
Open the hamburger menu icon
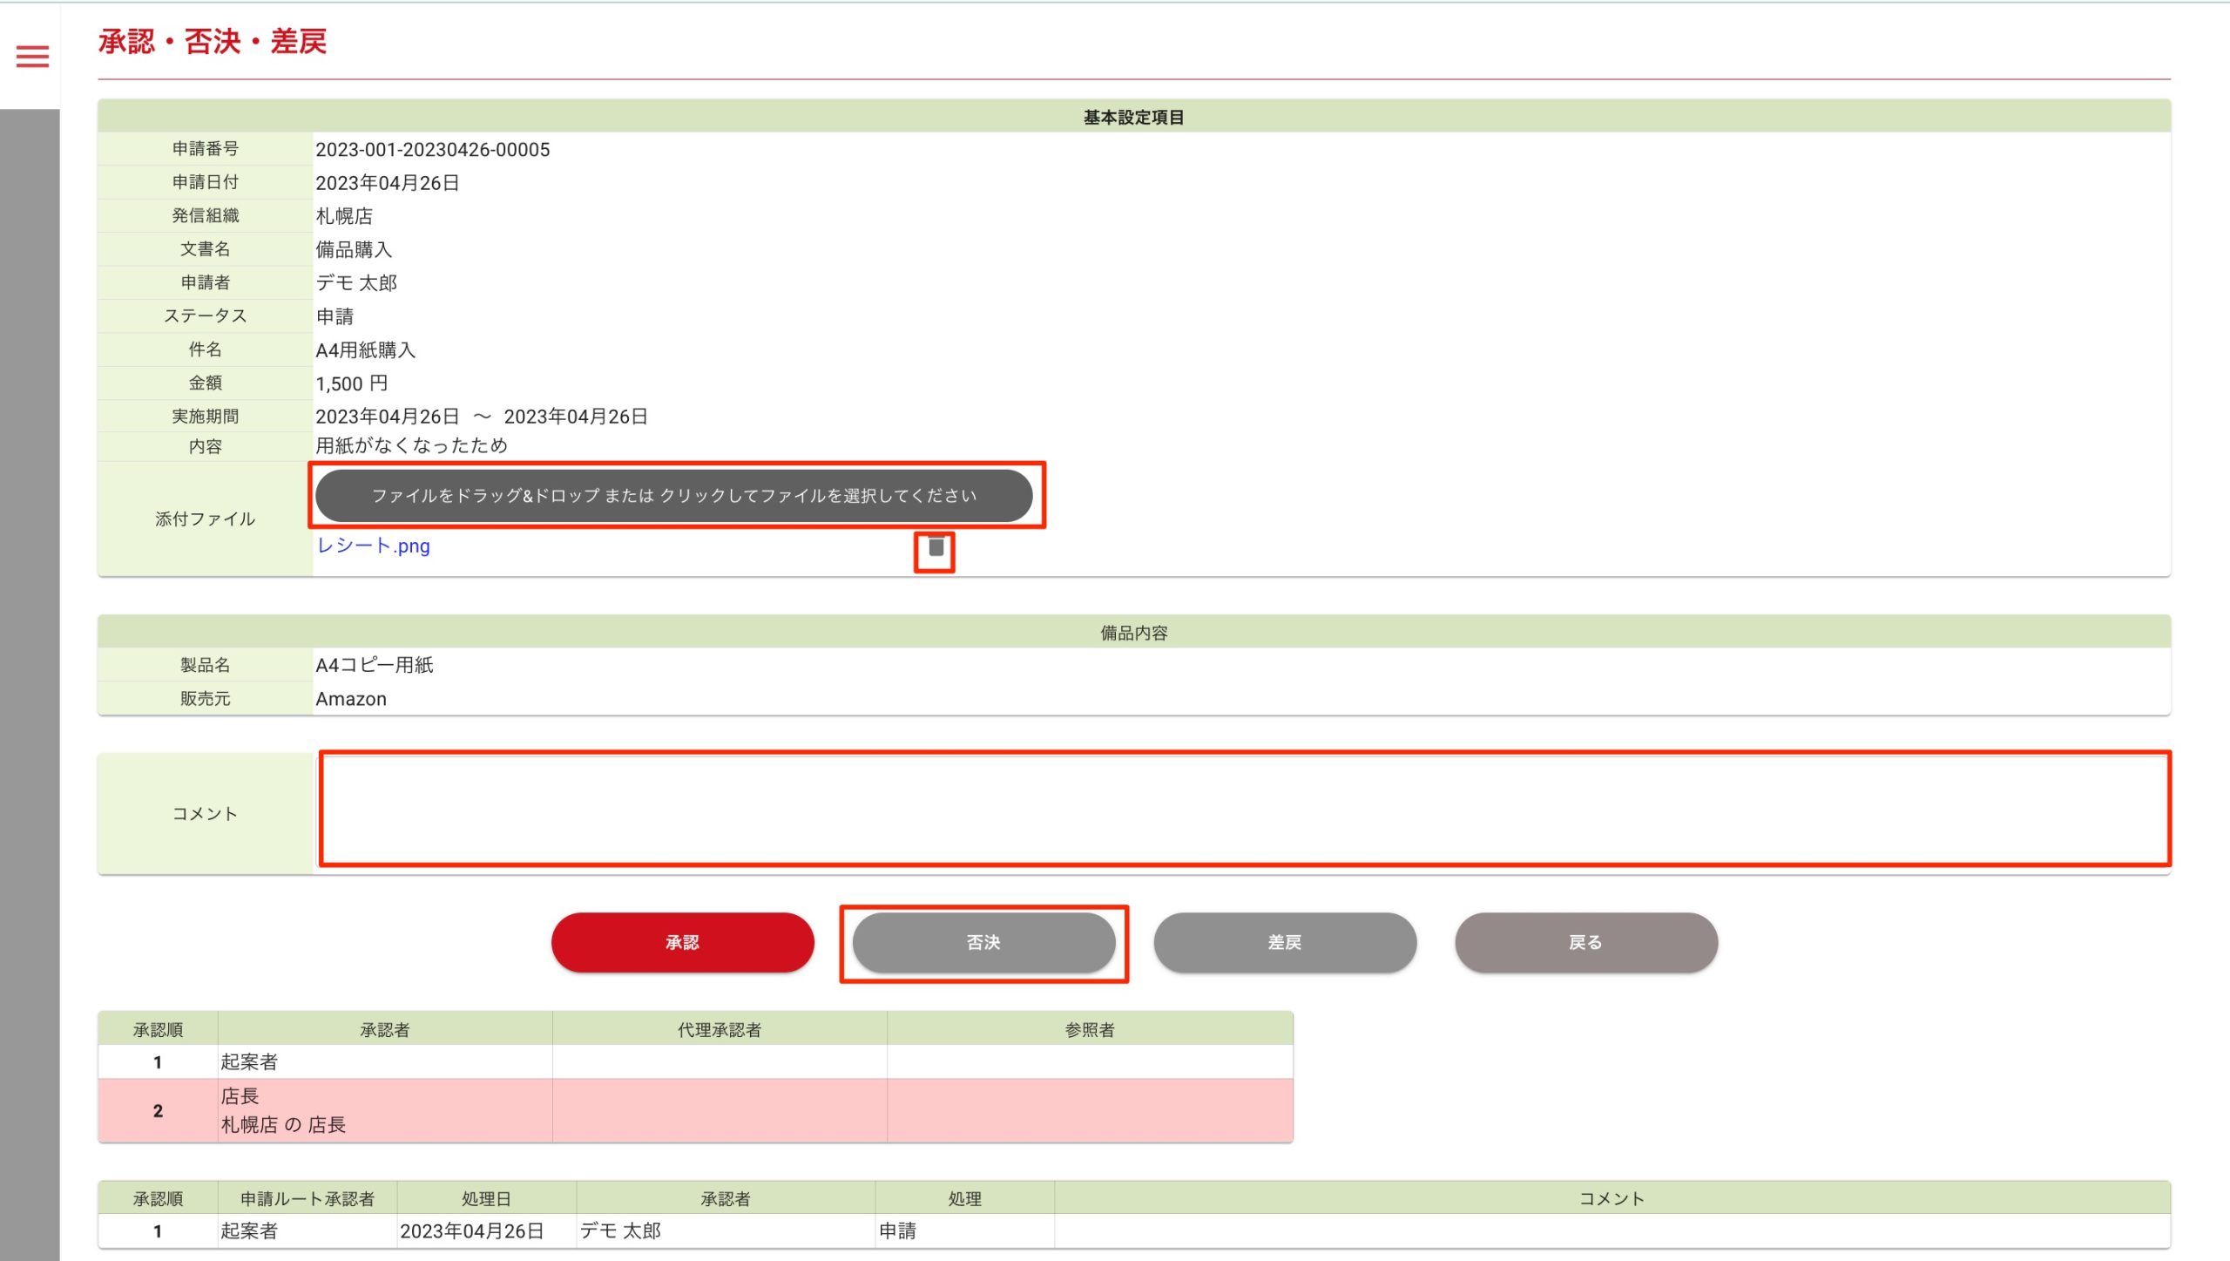32,57
